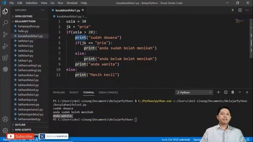Open the Accounts icon in activity bar
253x142 pixels.
click(5, 119)
